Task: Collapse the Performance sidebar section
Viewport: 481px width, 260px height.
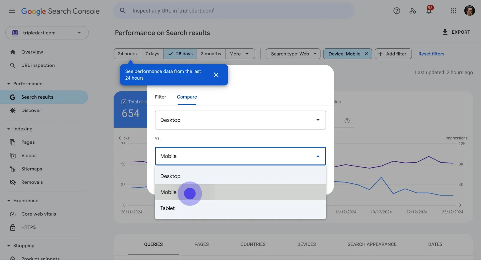Action: (9, 84)
